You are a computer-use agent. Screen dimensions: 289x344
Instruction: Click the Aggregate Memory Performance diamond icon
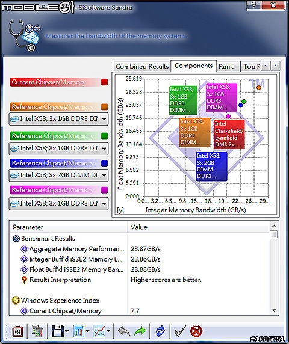24,249
